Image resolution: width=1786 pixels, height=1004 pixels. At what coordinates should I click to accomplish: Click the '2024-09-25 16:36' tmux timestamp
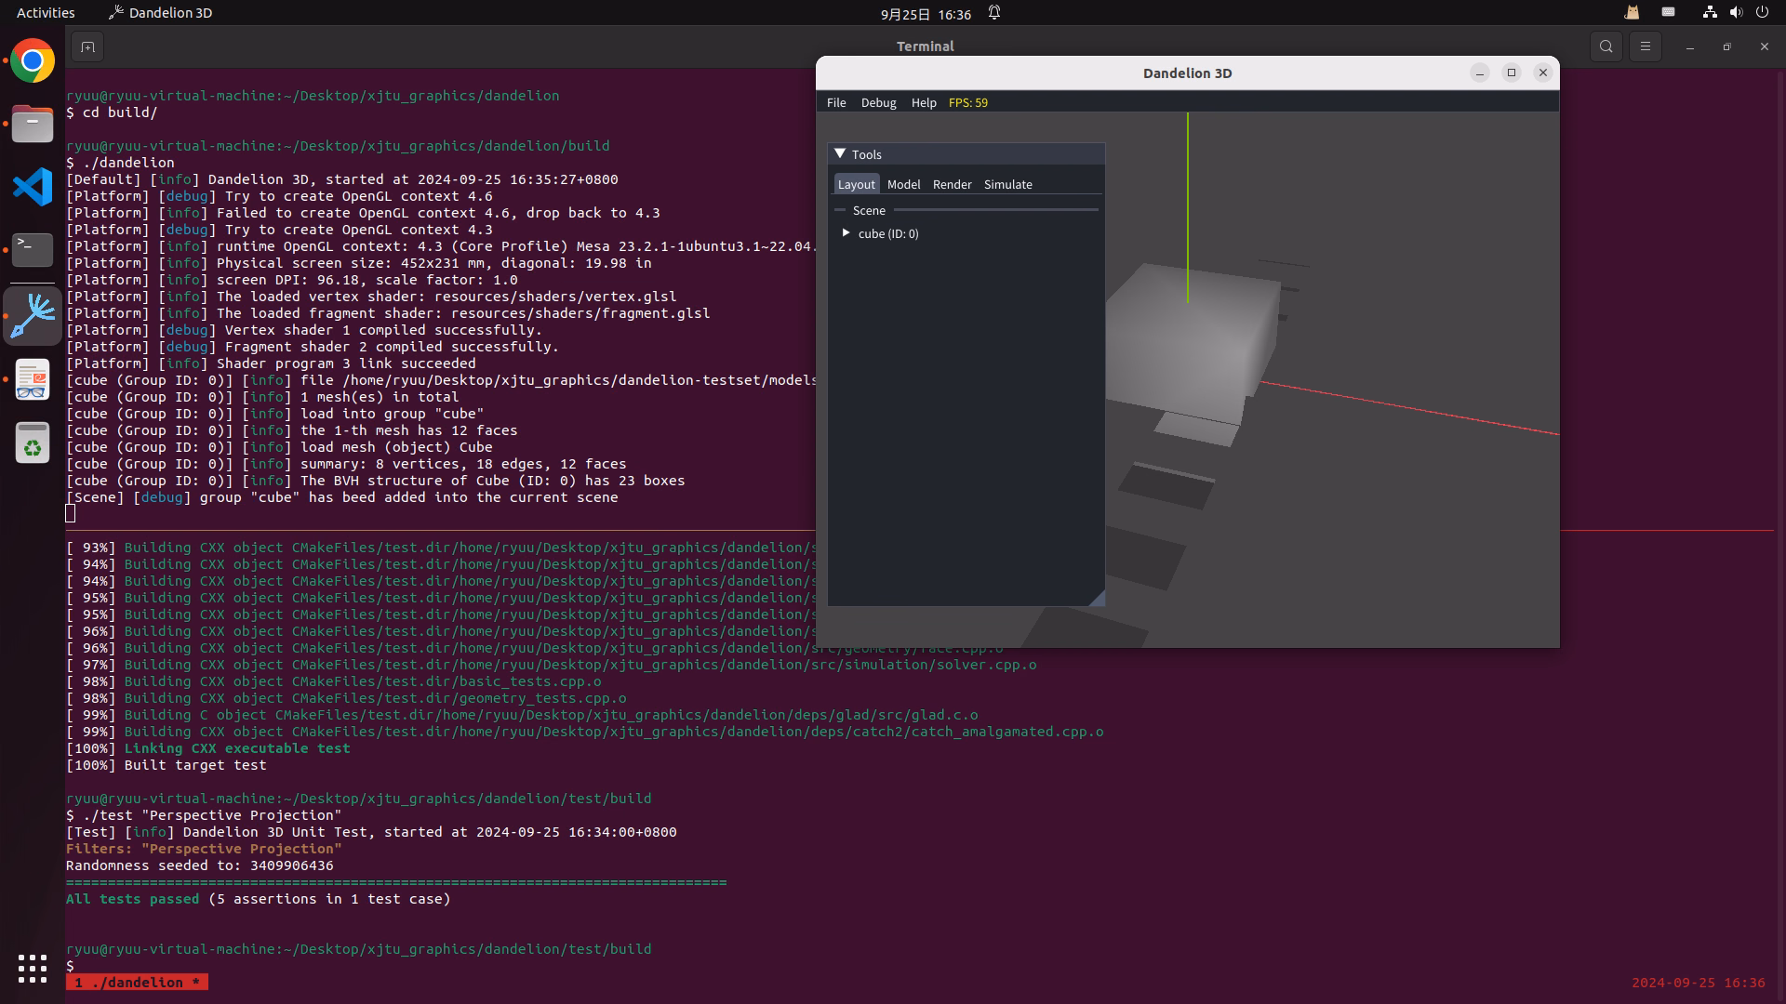coord(1698,983)
